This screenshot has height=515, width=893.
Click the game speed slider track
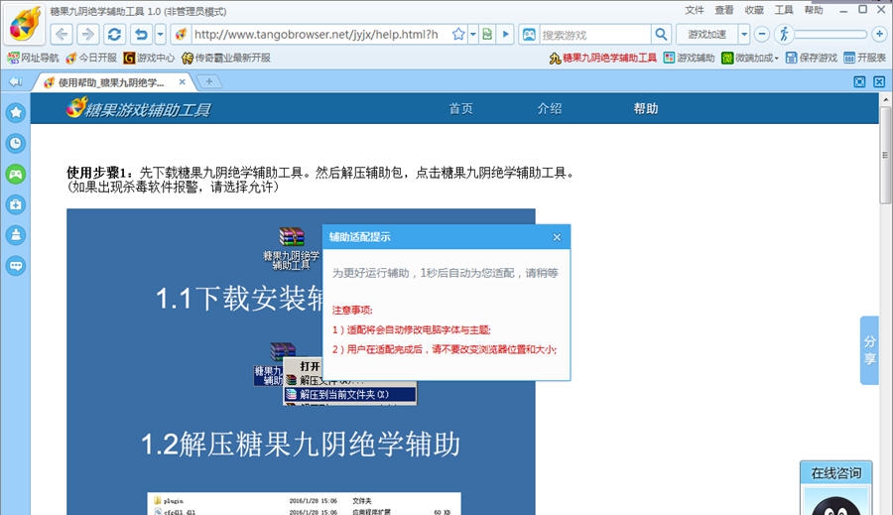click(x=830, y=34)
